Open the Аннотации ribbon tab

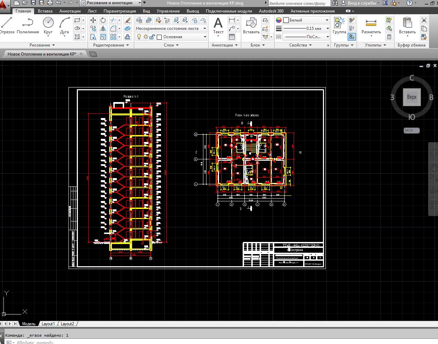click(70, 11)
